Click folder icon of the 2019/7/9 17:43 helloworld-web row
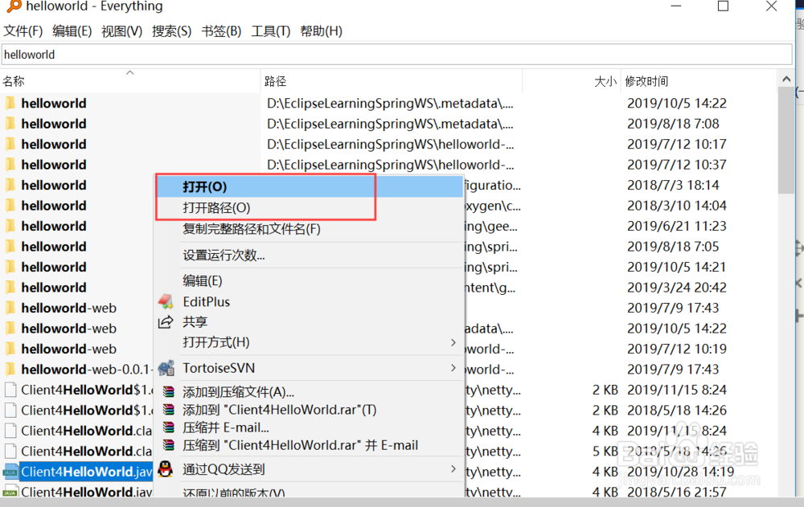This screenshot has width=804, height=507. pyautogui.click(x=10, y=308)
